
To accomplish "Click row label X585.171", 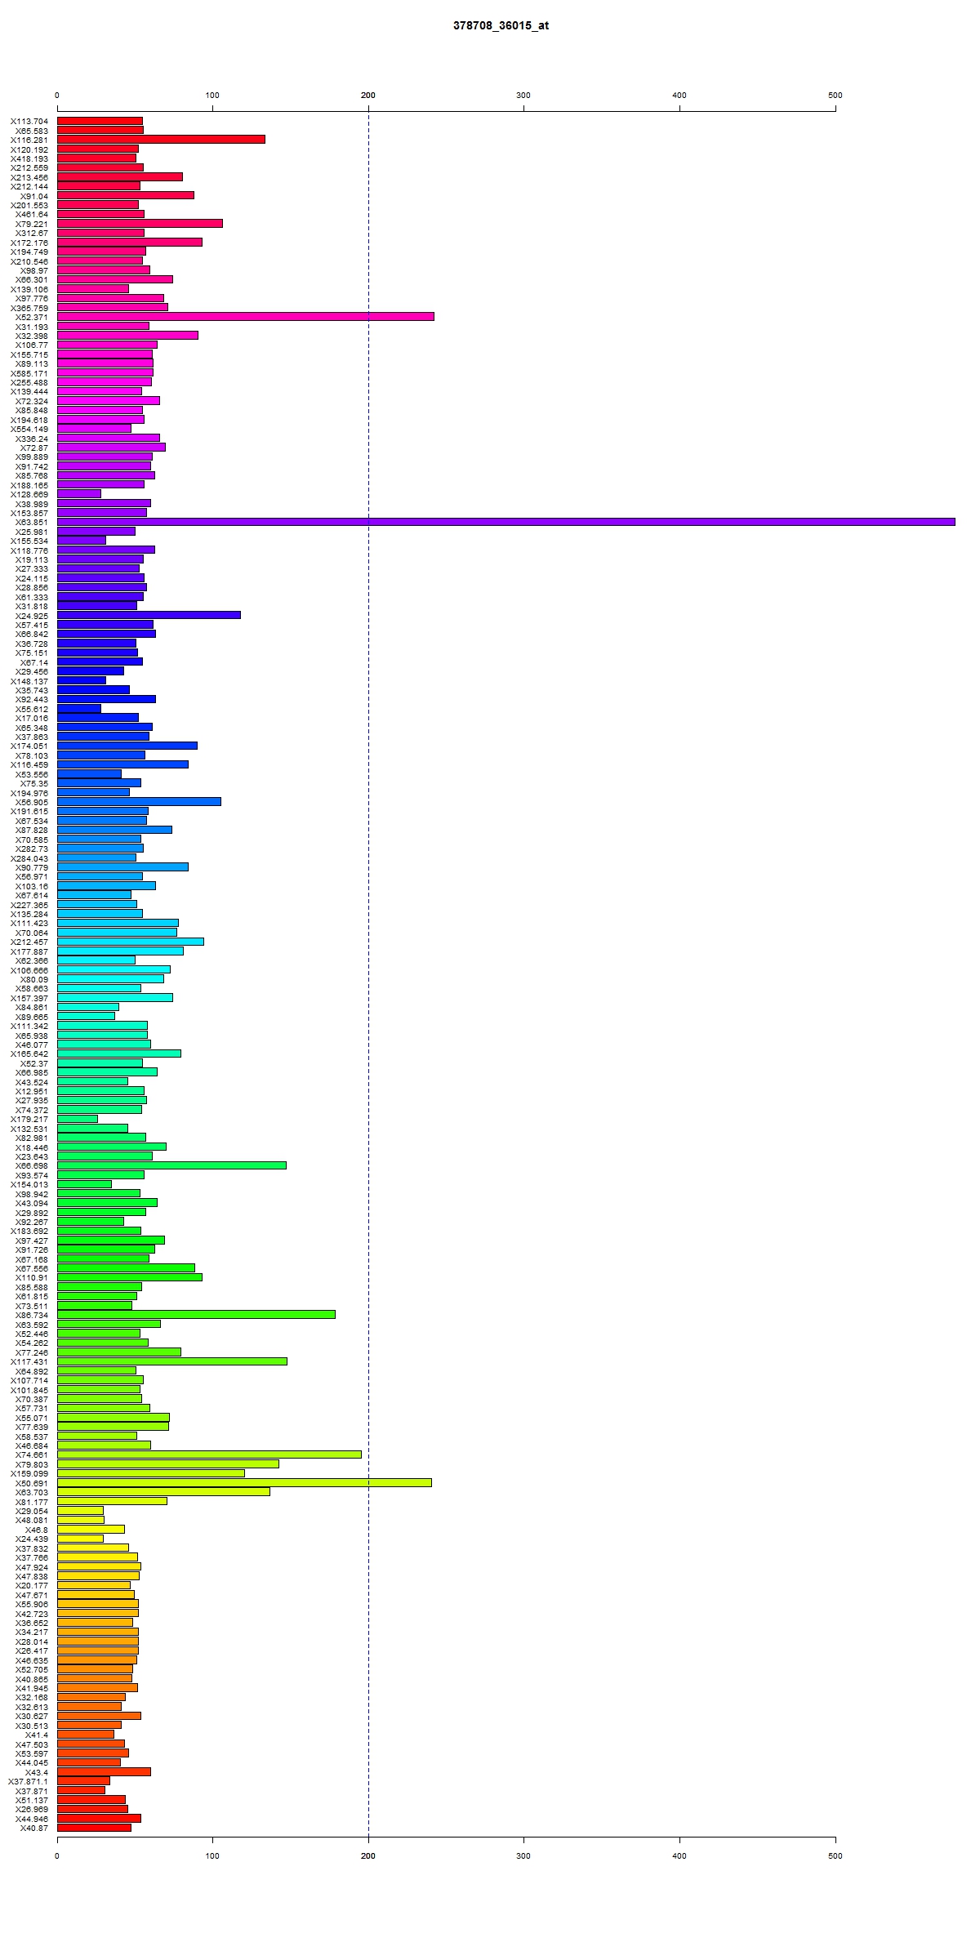I will pos(29,373).
